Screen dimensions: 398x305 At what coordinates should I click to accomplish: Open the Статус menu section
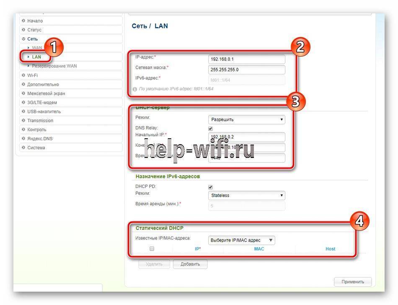tap(71, 30)
